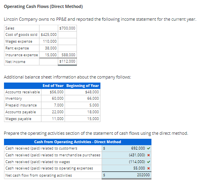Select Net income value $112,000
This screenshot has width=218, height=195.
coord(67,61)
